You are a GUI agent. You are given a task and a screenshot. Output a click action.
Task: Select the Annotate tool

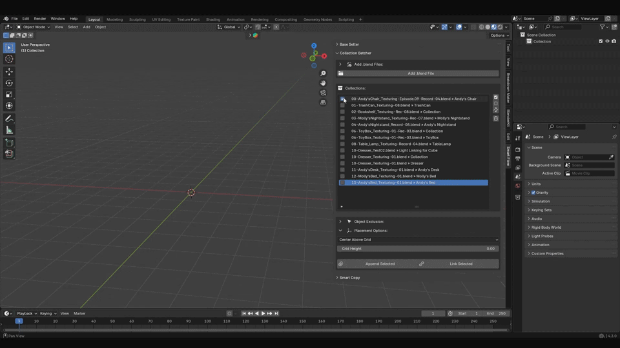pyautogui.click(x=9, y=119)
